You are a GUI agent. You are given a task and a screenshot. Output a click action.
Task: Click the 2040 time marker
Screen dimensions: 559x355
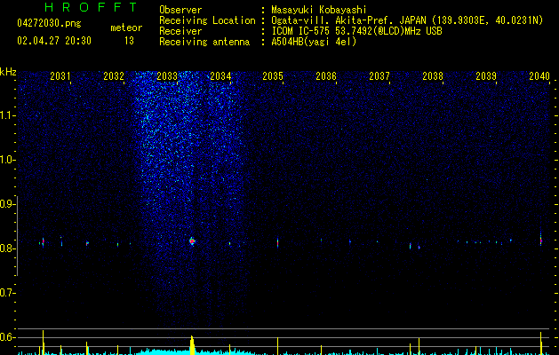pos(539,76)
